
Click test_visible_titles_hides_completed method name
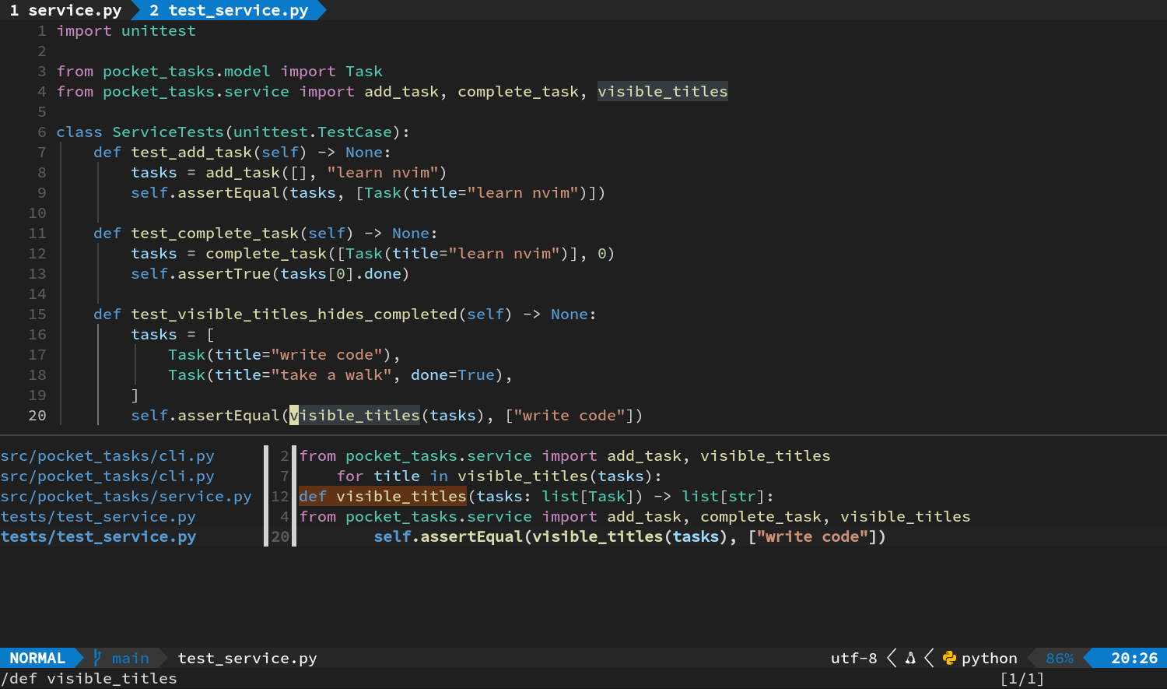294,314
